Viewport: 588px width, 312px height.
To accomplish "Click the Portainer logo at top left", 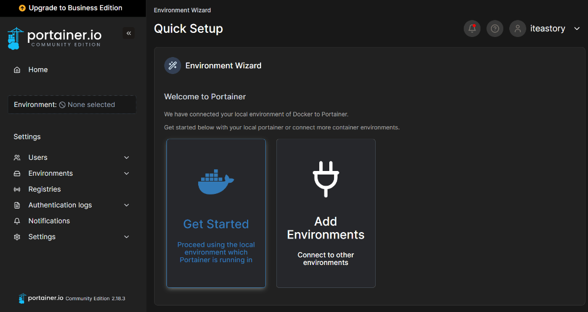I will point(54,38).
